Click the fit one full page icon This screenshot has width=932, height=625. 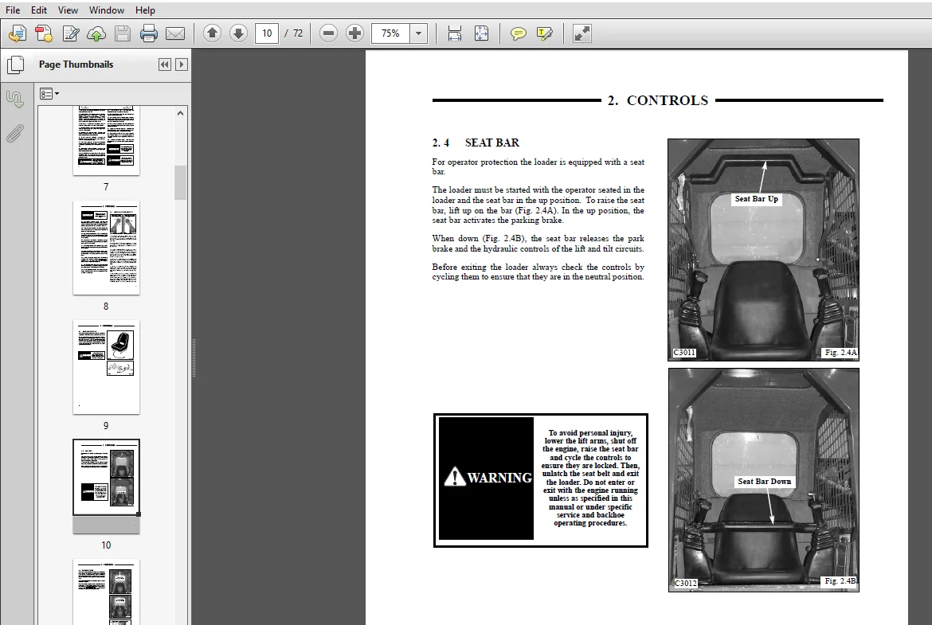(481, 33)
